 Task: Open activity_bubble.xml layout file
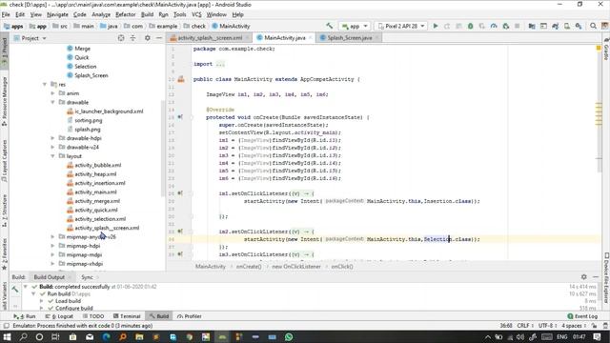click(x=97, y=165)
